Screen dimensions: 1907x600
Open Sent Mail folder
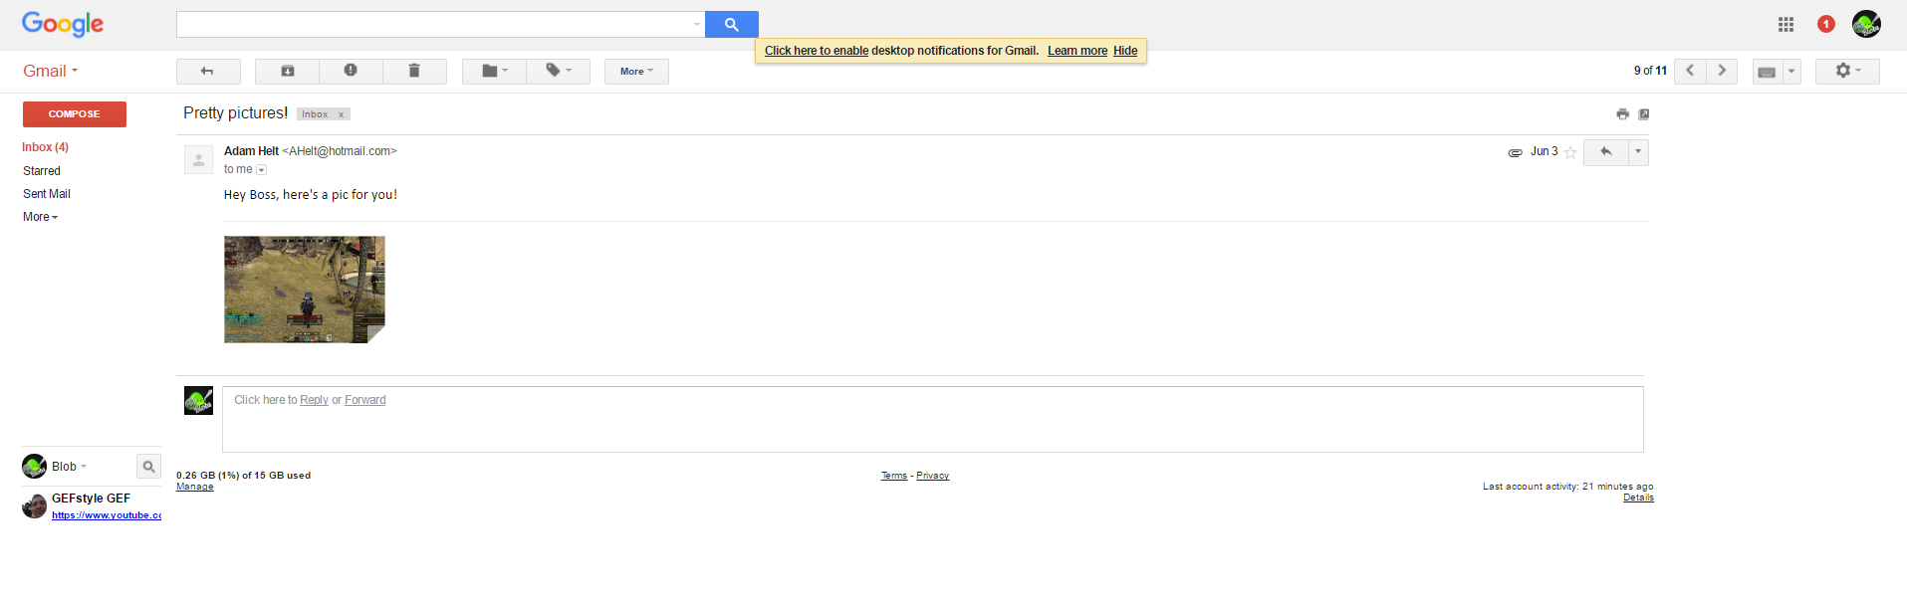(47, 194)
